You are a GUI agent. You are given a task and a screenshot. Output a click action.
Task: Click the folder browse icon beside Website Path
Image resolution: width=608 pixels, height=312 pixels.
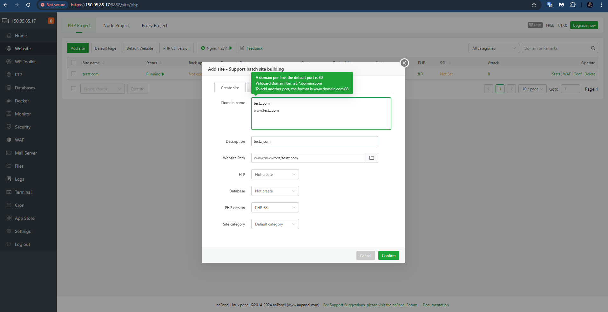point(372,158)
